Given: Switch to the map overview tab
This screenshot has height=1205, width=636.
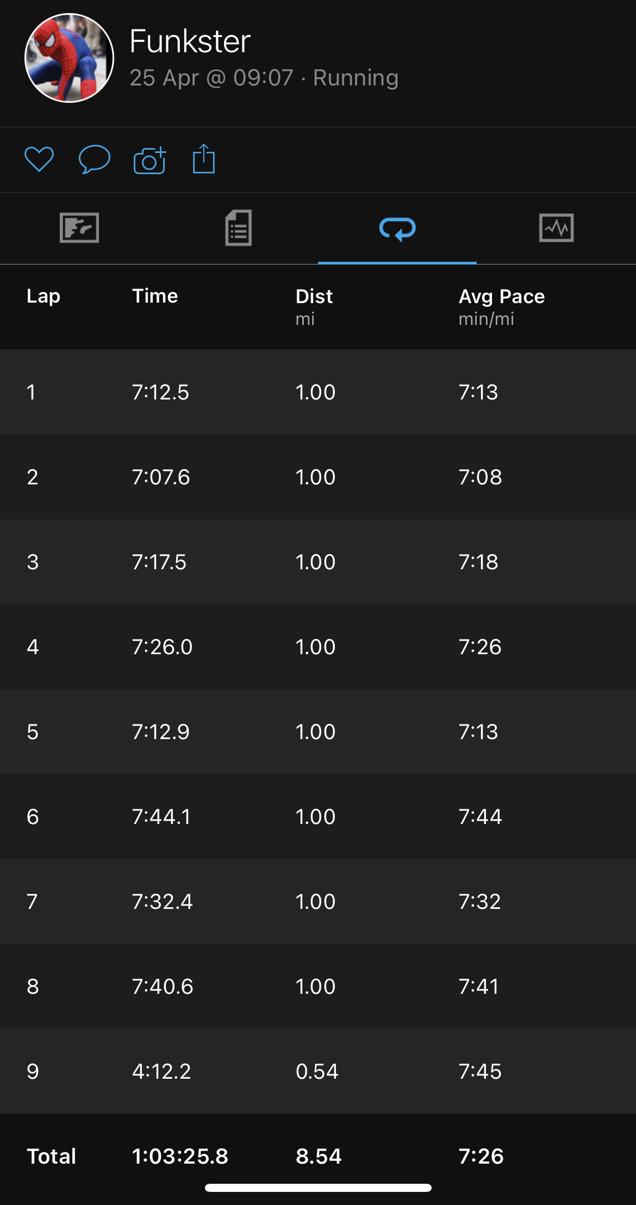Looking at the screenshot, I should 79,228.
